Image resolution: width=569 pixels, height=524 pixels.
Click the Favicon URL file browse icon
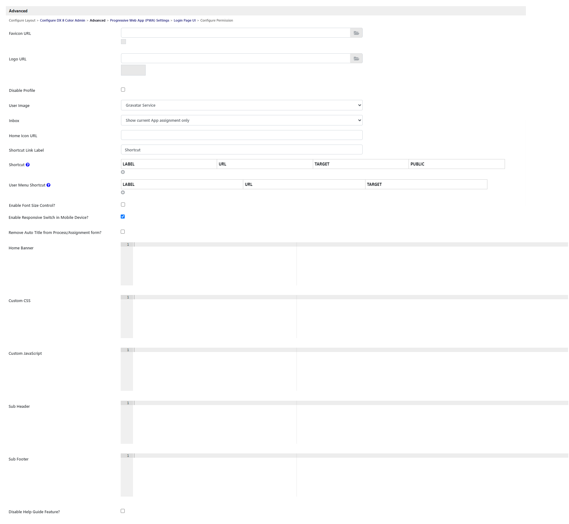(356, 33)
